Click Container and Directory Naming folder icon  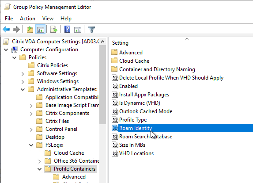point(114,69)
